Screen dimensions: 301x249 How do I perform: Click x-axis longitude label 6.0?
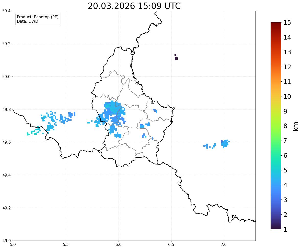tap(119, 245)
